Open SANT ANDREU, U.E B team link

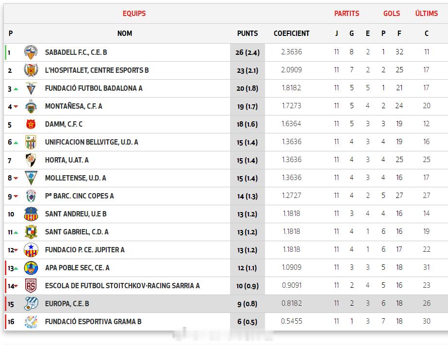(x=76, y=214)
